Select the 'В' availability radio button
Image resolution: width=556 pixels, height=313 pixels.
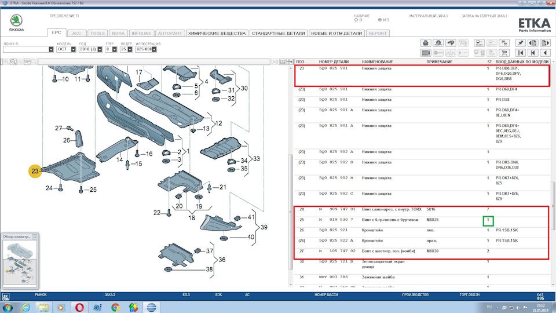(x=356, y=20)
